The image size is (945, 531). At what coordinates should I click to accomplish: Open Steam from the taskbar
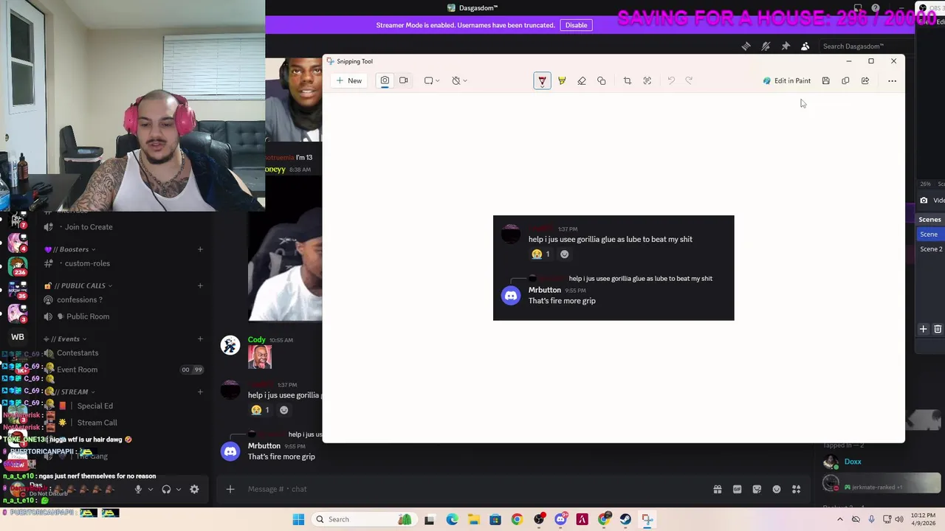coord(626,519)
